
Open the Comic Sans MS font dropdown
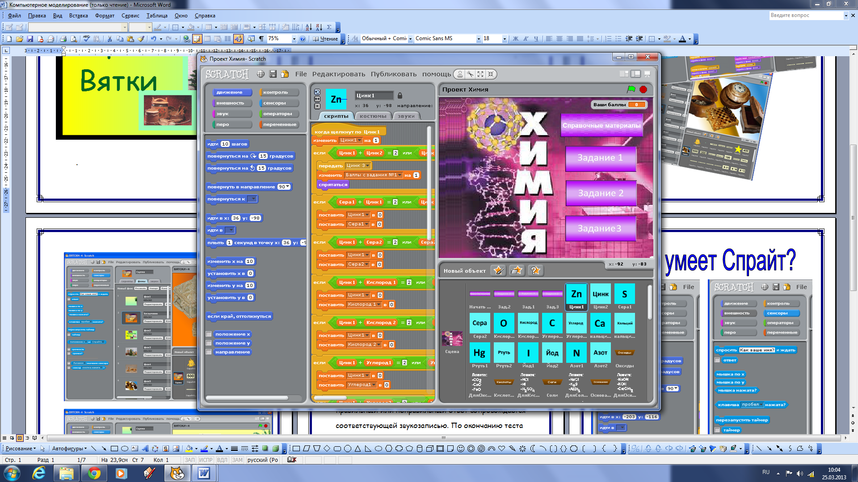478,39
